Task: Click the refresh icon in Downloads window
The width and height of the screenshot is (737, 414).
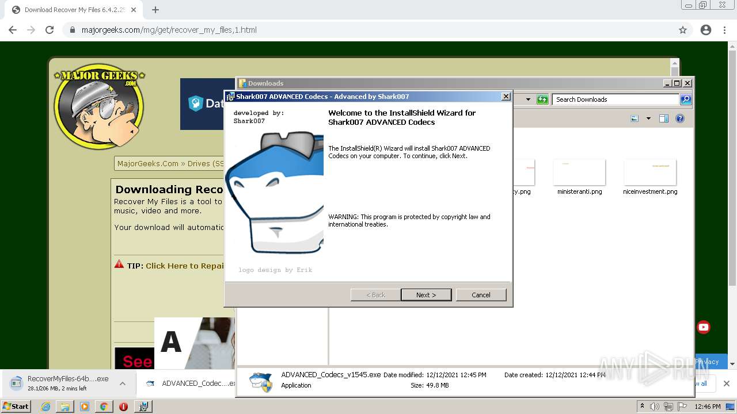Action: coord(542,99)
